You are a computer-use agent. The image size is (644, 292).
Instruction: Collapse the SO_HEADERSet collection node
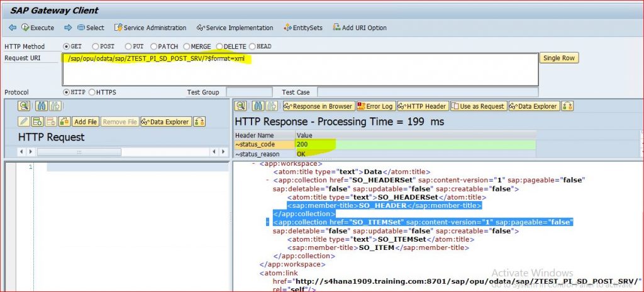(268, 180)
